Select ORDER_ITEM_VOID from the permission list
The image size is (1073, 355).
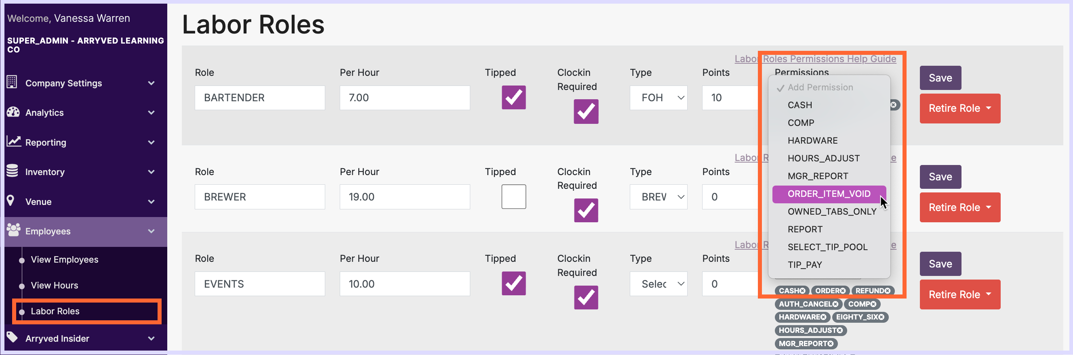coord(829,194)
